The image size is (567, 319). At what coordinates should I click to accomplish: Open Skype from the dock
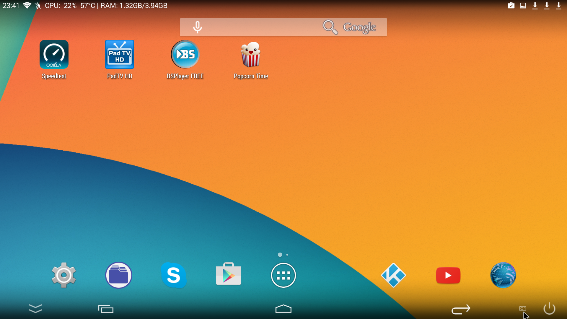pyautogui.click(x=174, y=275)
